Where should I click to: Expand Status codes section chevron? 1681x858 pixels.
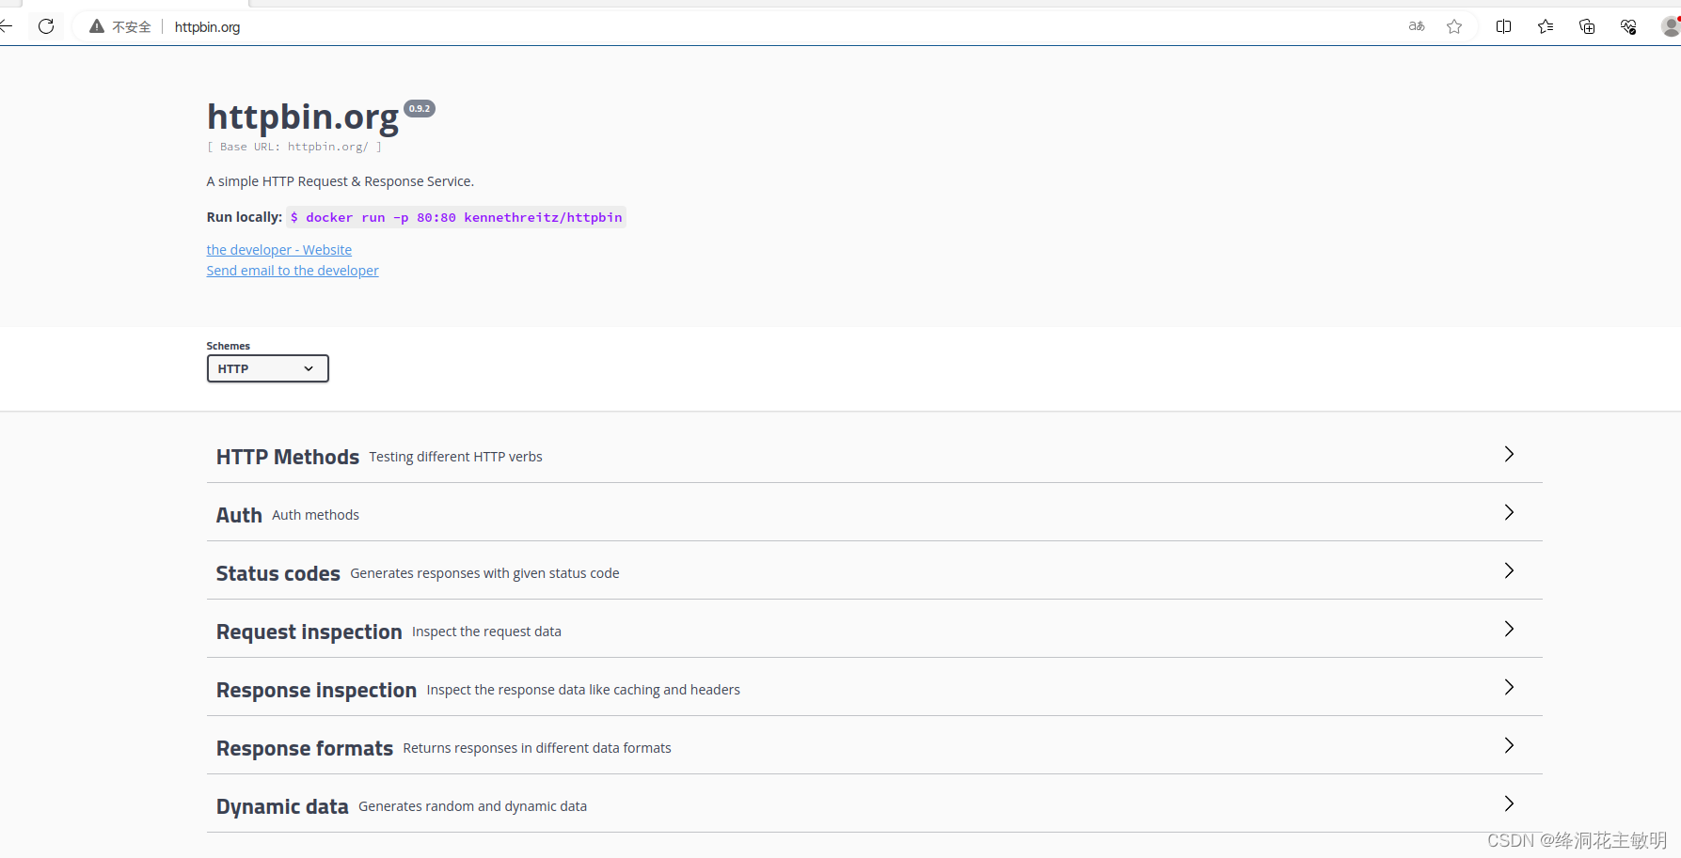(x=1509, y=570)
